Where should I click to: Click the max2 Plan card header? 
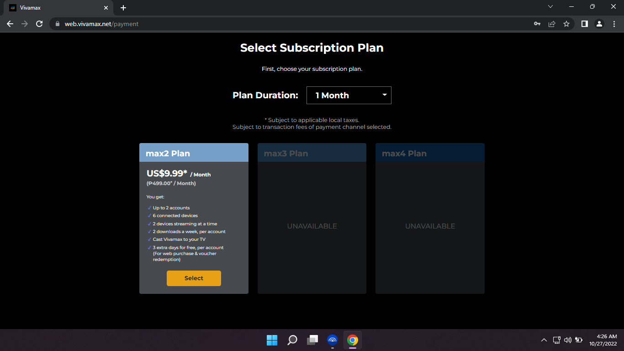click(x=194, y=153)
